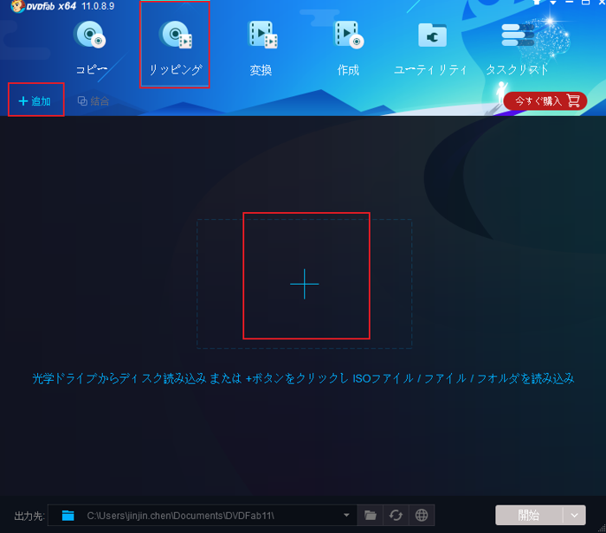Click the large plus sign to load source
This screenshot has width=606, height=533.
(305, 284)
